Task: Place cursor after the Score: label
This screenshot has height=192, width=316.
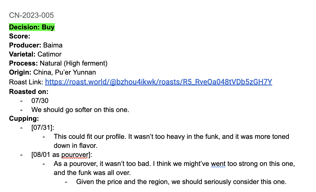Action: coord(31,36)
